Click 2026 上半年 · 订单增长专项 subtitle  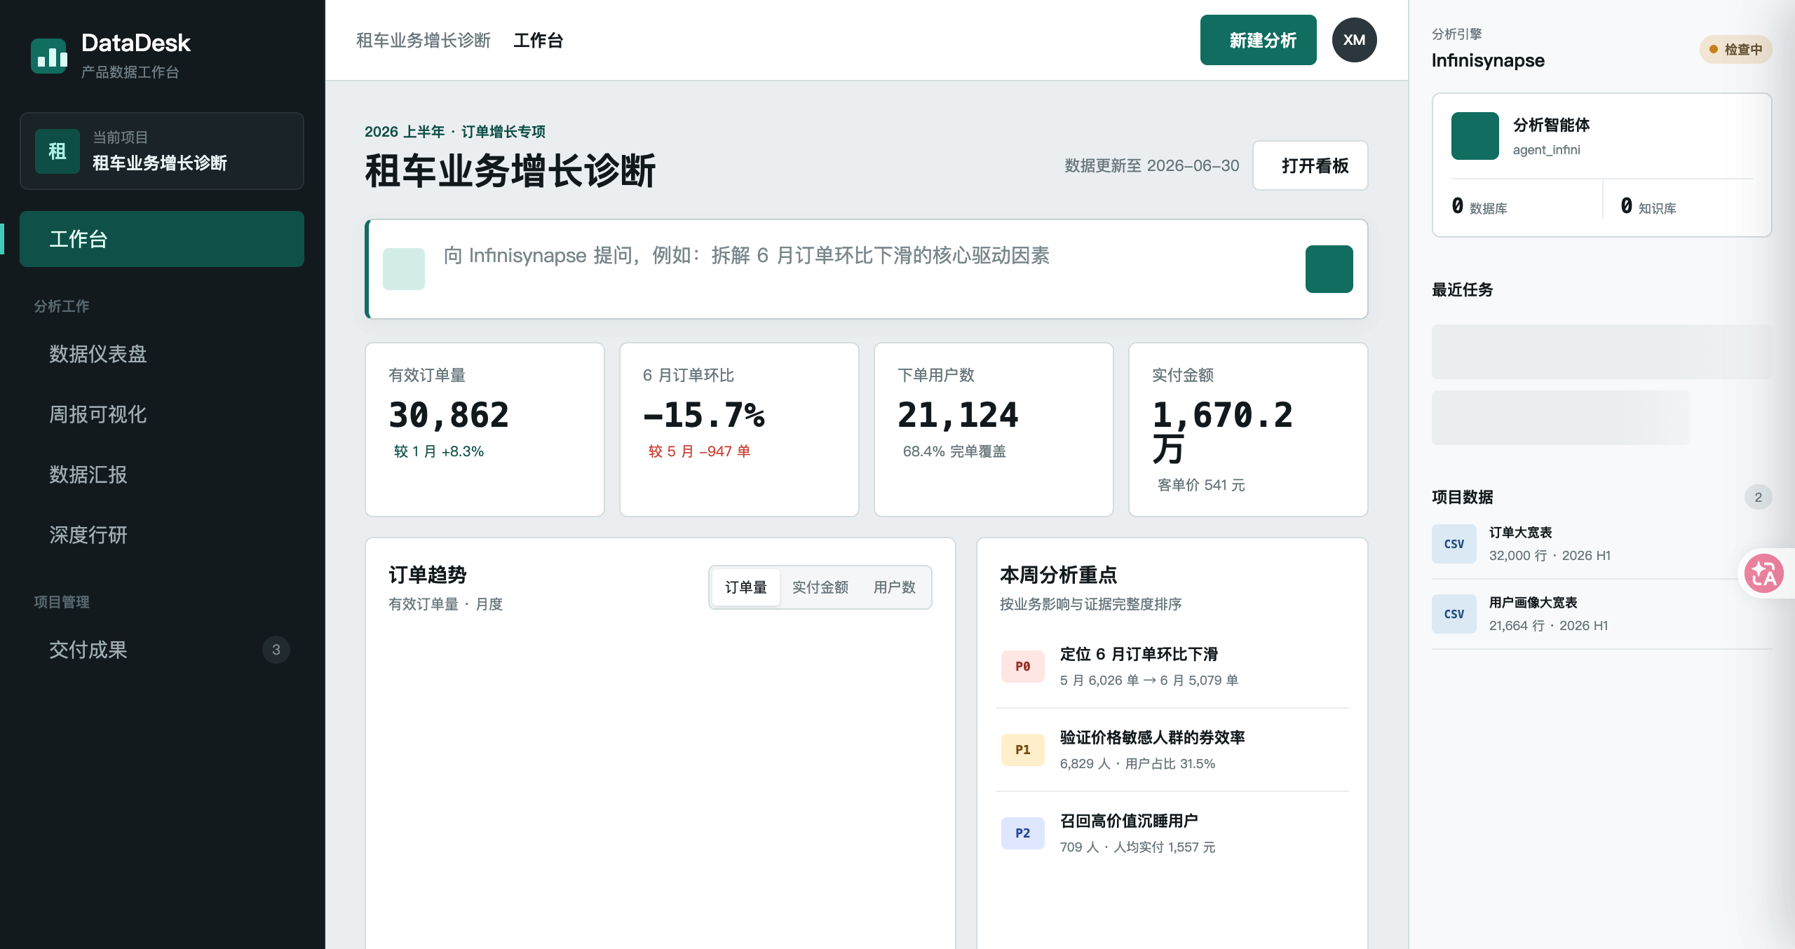(455, 132)
